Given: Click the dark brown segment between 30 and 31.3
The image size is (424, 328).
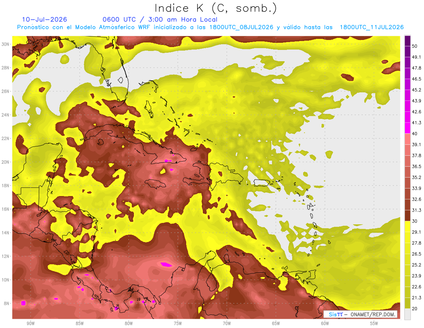Looking at the screenshot, I should coord(407,216).
